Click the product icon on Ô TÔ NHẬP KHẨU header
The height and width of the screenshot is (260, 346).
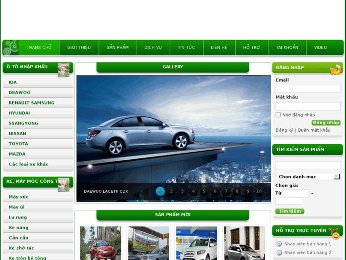tap(64, 70)
